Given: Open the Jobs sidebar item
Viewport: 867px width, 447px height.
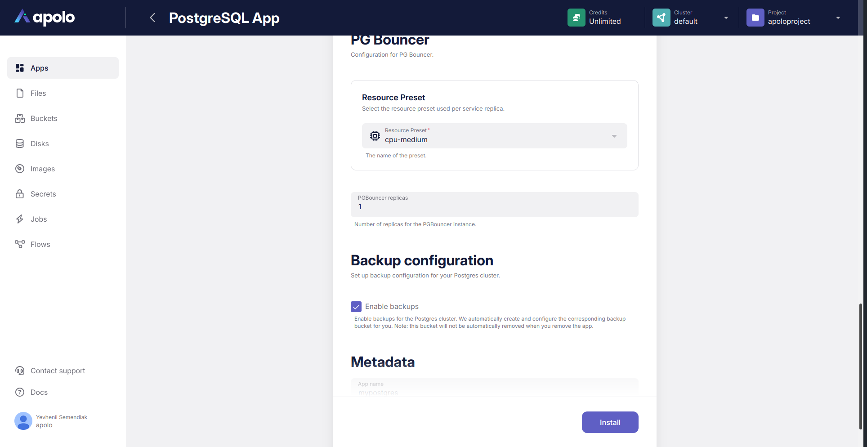Looking at the screenshot, I should 39,219.
